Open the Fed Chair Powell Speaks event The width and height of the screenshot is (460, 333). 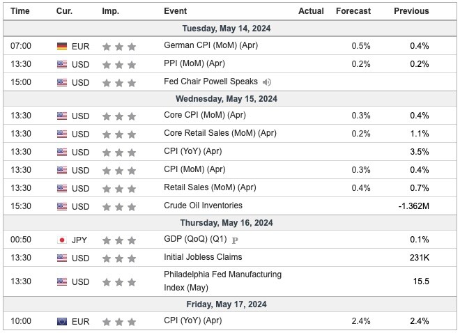210,82
